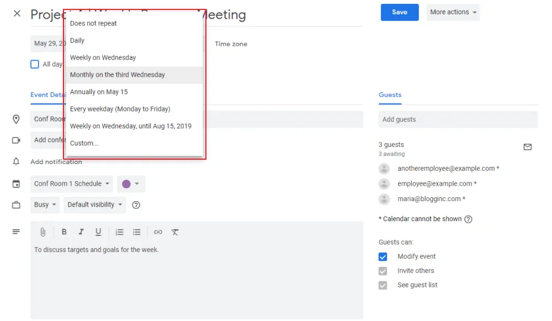Click the Add guests input field
Image resolution: width=552 pixels, height=321 pixels.
click(x=458, y=119)
